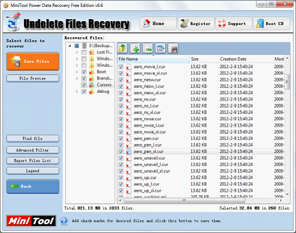Click the check-all files toolbar icon
This screenshot has width=296, height=233.
click(x=135, y=48)
